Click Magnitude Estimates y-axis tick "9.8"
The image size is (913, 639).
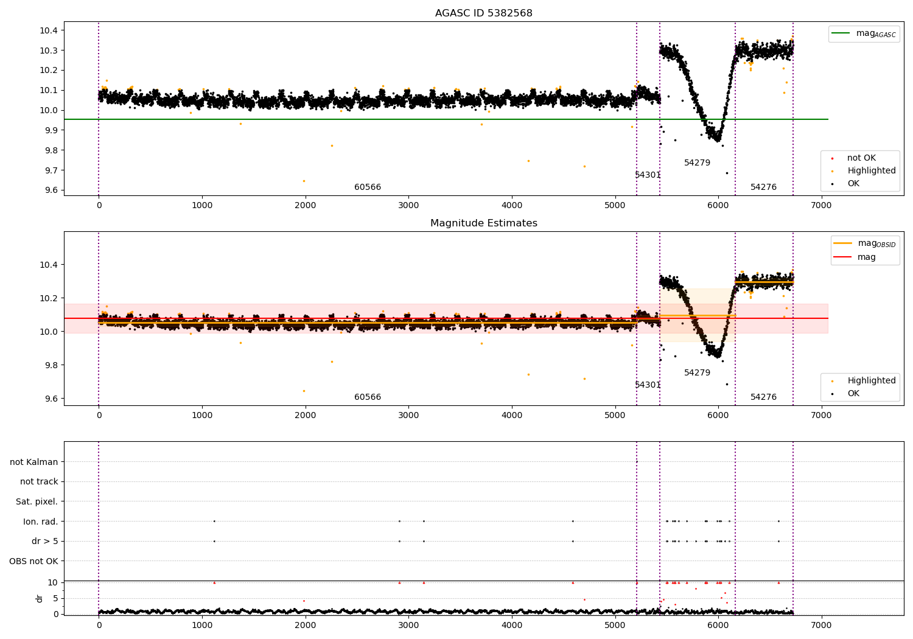pos(51,366)
